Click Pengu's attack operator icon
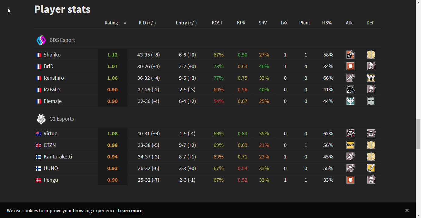Screen dimensions: 421x218 [350, 180]
